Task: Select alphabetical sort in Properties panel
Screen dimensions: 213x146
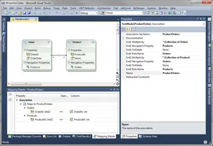Action: 128,29
